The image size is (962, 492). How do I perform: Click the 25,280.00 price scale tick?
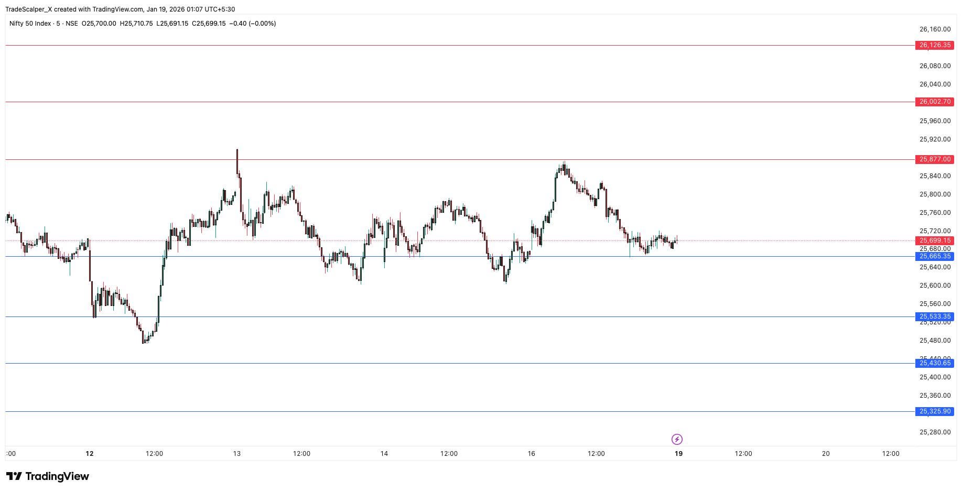[935, 432]
